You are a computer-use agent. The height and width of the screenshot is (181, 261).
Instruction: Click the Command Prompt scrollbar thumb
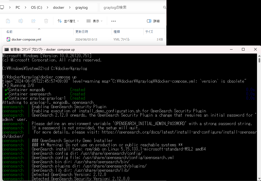(x=259, y=60)
